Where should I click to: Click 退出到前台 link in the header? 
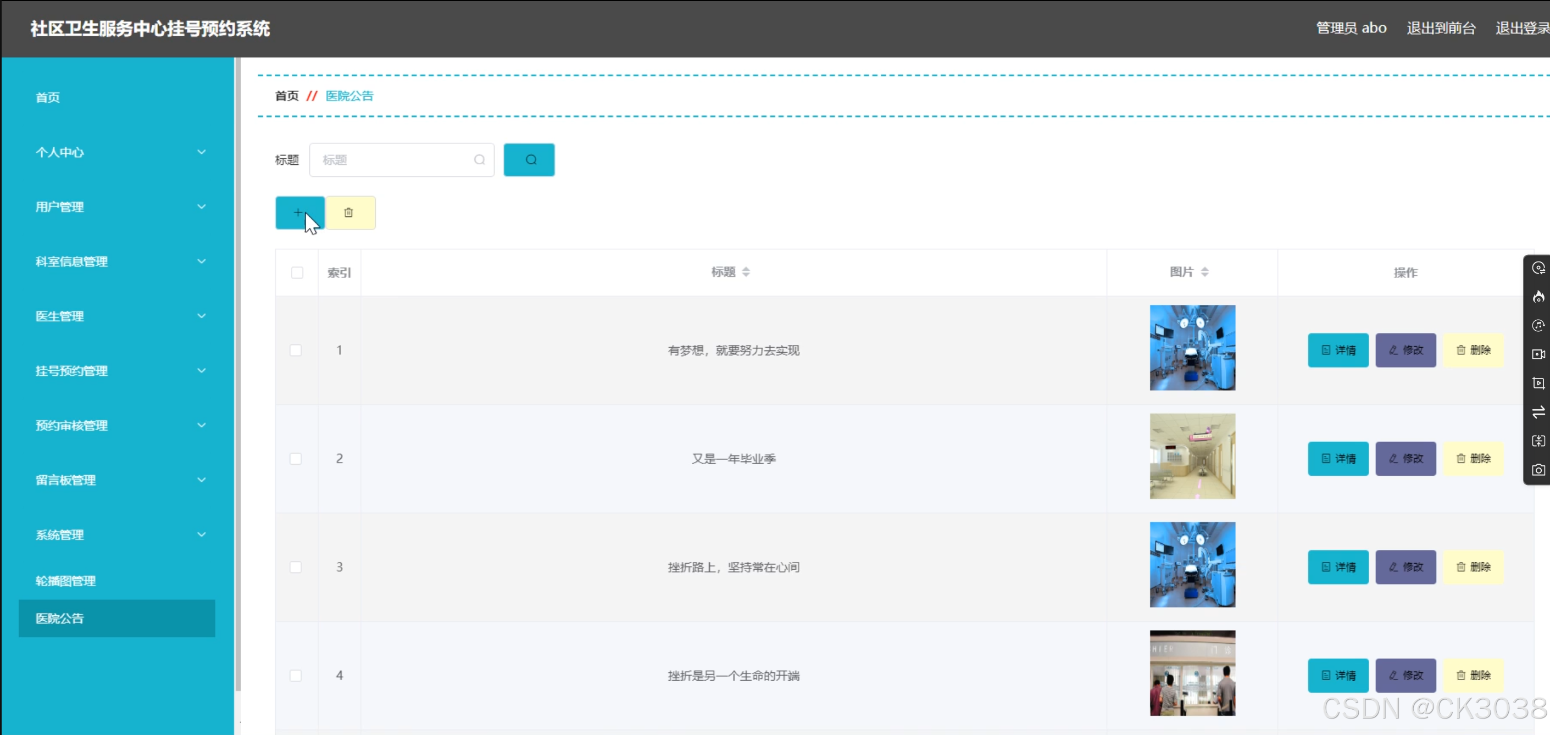[x=1440, y=28]
